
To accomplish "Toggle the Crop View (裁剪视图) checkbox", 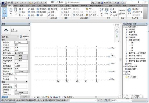I will click(16, 85).
